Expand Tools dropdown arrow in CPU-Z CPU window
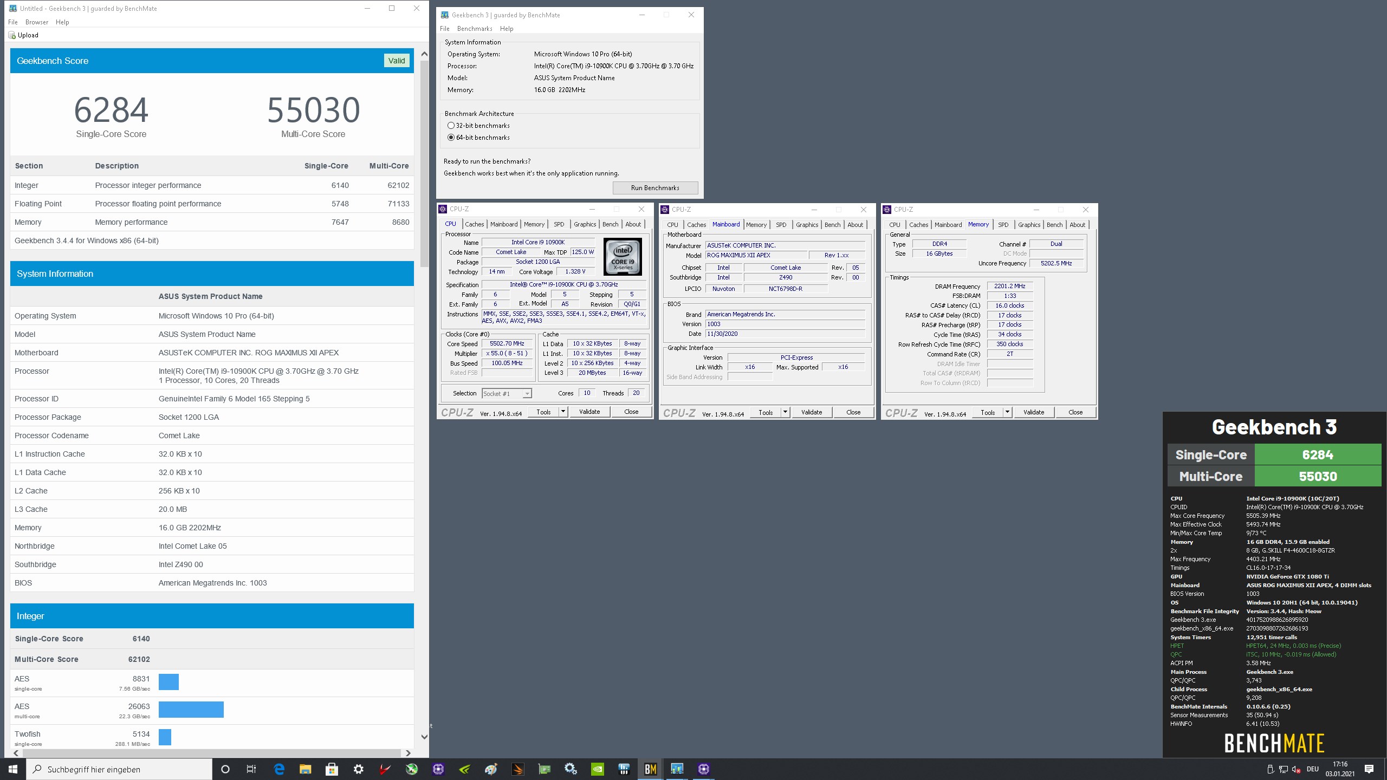Screen dimensions: 1387x780 pos(563,412)
